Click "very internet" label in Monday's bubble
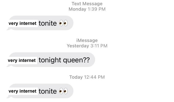Image resolution: width=174 pixels, height=102 pixels. pyautogui.click(x=23, y=23)
